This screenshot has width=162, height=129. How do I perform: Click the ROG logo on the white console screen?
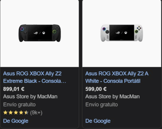(118, 33)
